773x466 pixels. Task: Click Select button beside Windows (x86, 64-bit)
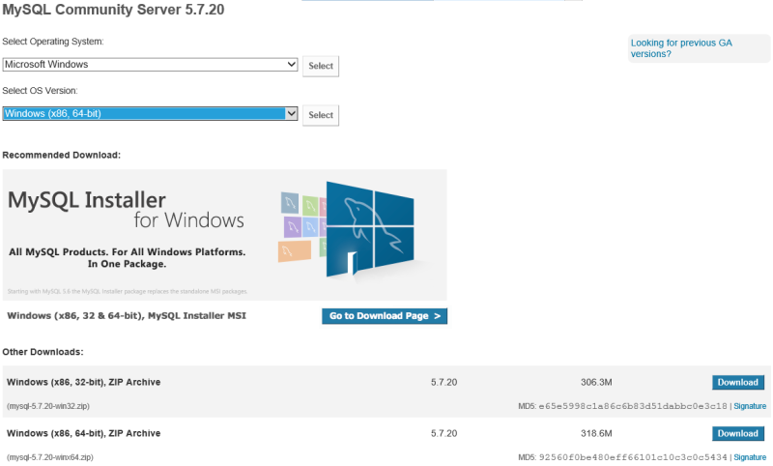[x=321, y=115]
